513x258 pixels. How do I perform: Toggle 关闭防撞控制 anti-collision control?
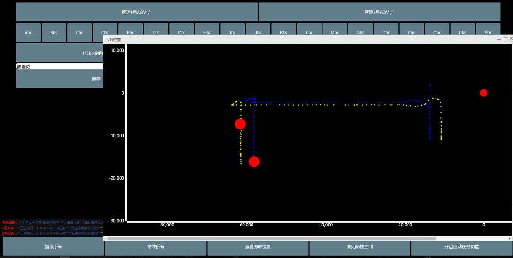(x=360, y=247)
